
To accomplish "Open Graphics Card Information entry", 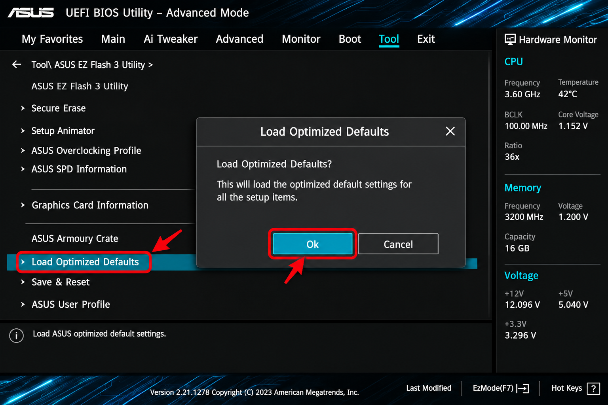I will (x=90, y=205).
